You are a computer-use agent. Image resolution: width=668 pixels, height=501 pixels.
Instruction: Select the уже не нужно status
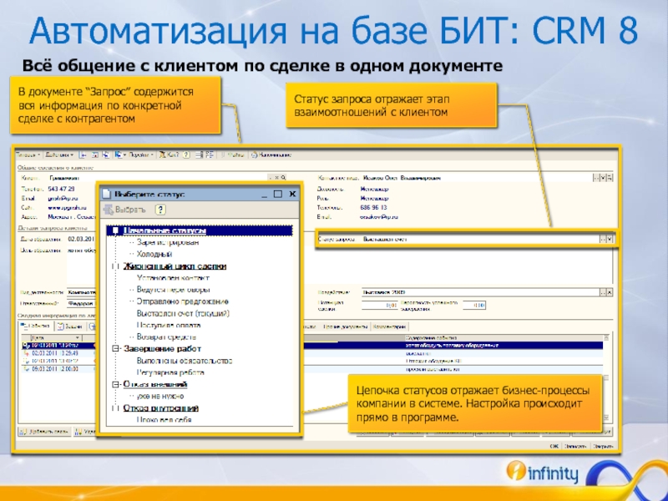pos(160,396)
